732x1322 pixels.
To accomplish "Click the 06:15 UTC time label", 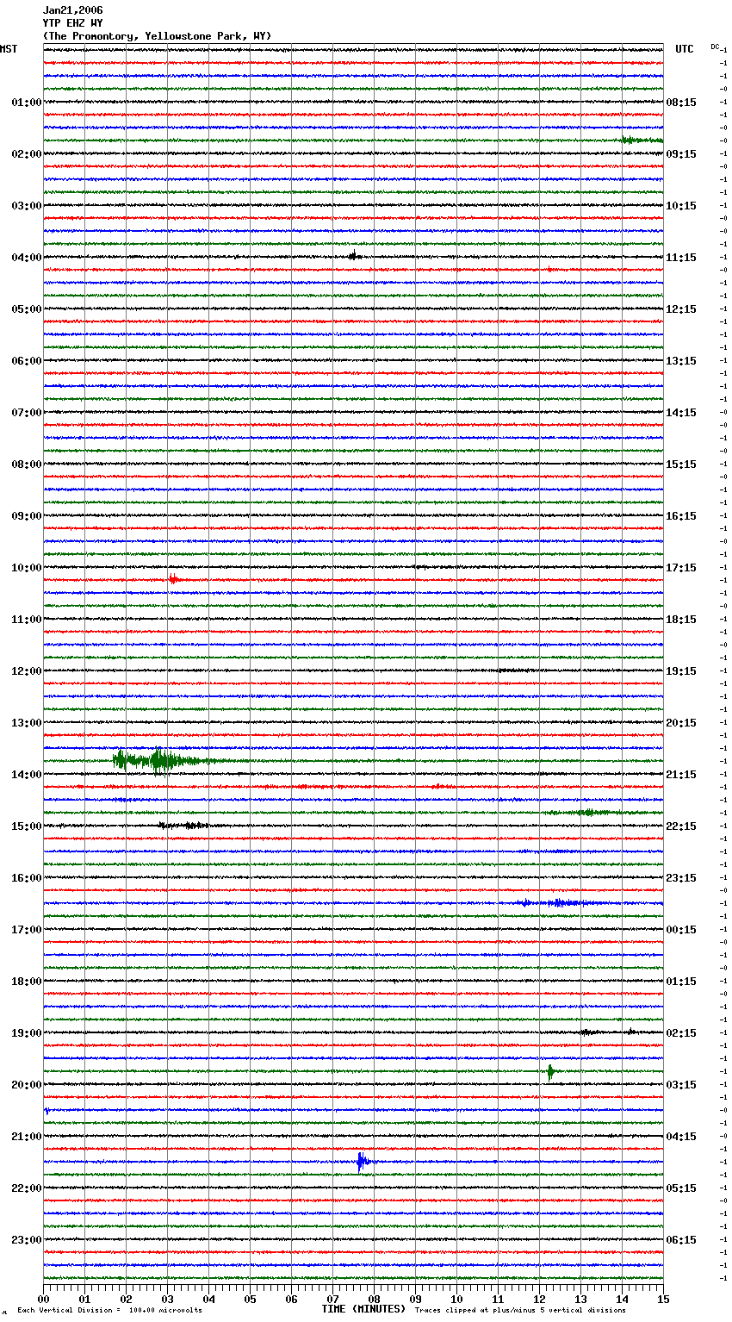I will click(x=681, y=1240).
